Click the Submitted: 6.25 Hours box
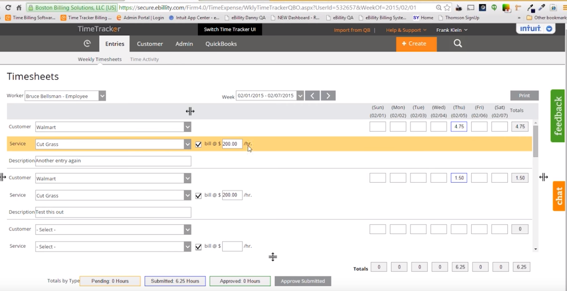The height and width of the screenshot is (291, 567). [175, 281]
